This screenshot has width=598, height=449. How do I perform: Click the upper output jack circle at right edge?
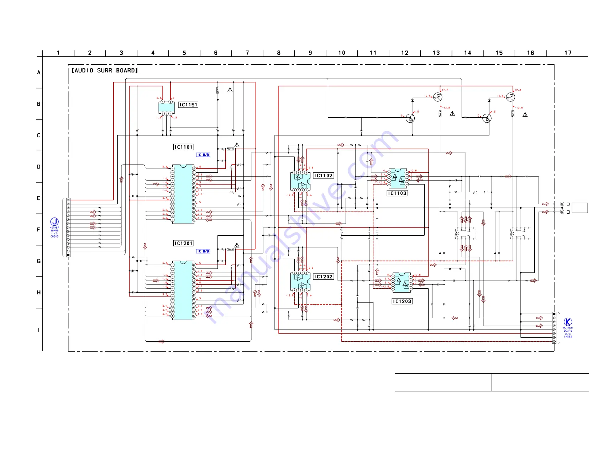point(562,204)
